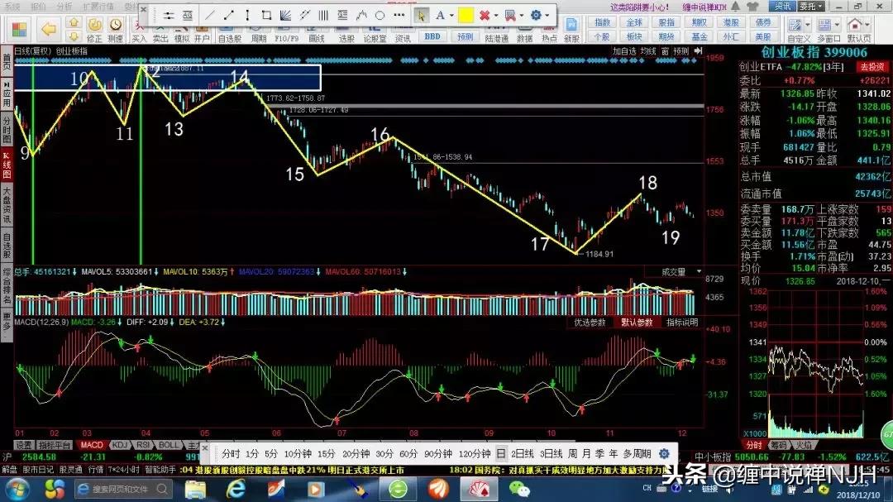The image size is (893, 502).
Task: Select the 日 daily period option
Action: (500, 453)
